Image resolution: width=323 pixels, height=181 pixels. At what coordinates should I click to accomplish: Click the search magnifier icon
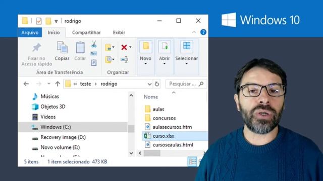click(201, 84)
